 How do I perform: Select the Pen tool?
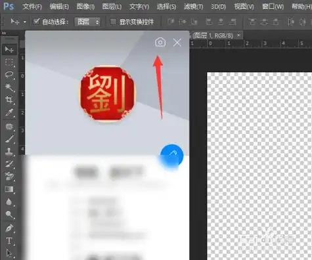tap(9, 228)
